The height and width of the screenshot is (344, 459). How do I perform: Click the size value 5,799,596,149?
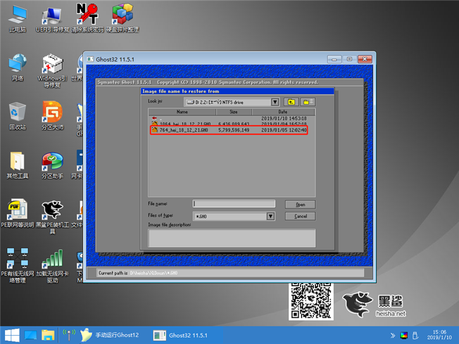(x=234, y=130)
